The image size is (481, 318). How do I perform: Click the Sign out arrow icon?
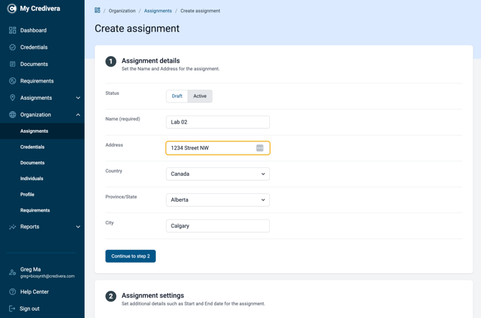tap(12, 309)
